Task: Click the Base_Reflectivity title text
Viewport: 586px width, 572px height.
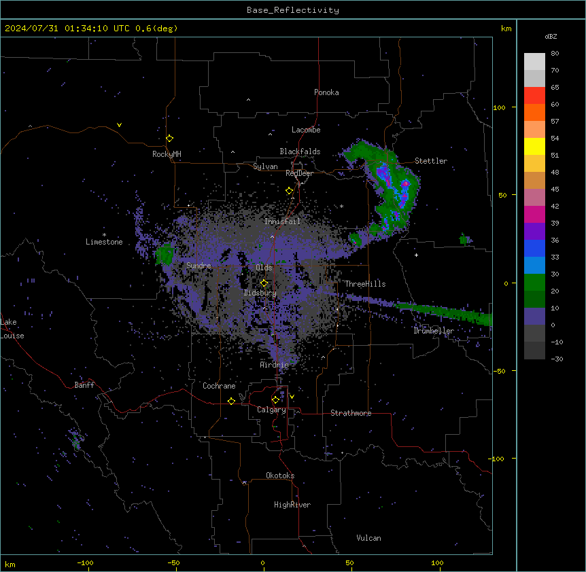Action: 293,10
